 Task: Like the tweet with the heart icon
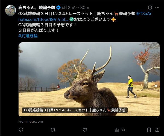pos(85,130)
